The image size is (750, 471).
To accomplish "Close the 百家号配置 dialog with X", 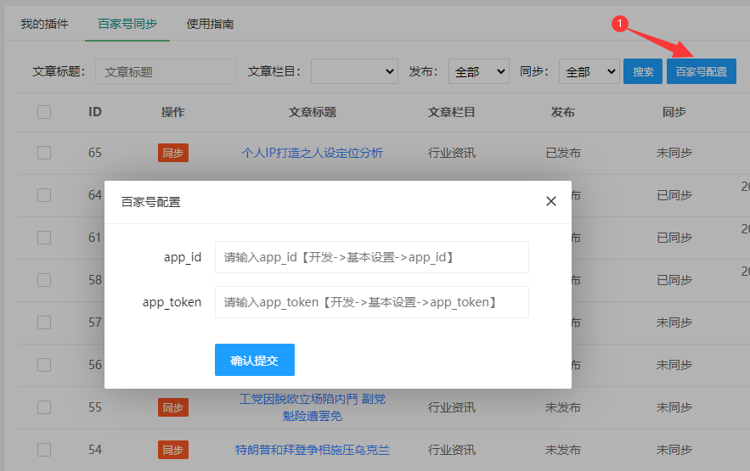I will 551,202.
